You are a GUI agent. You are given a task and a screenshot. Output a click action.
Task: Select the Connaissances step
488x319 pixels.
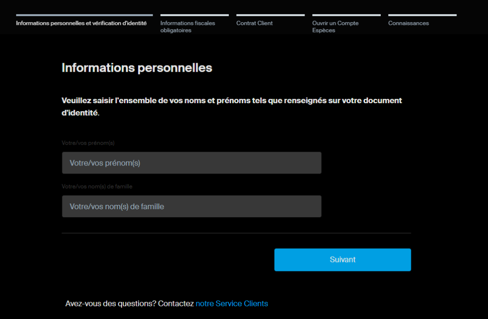pyautogui.click(x=409, y=23)
